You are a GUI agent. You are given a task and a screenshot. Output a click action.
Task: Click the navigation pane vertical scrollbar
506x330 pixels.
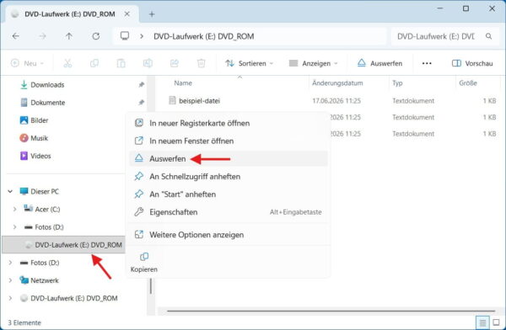[150, 286]
